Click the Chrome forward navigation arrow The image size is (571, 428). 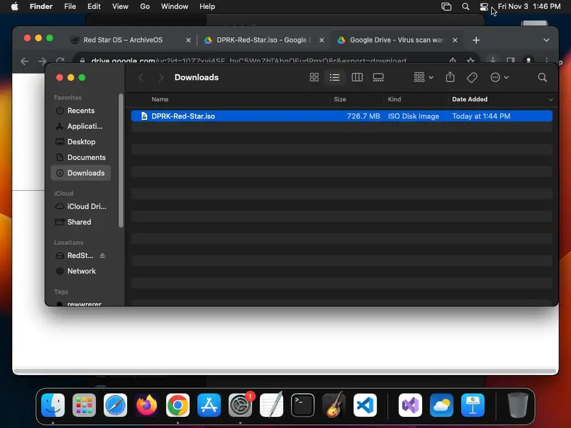pos(42,61)
